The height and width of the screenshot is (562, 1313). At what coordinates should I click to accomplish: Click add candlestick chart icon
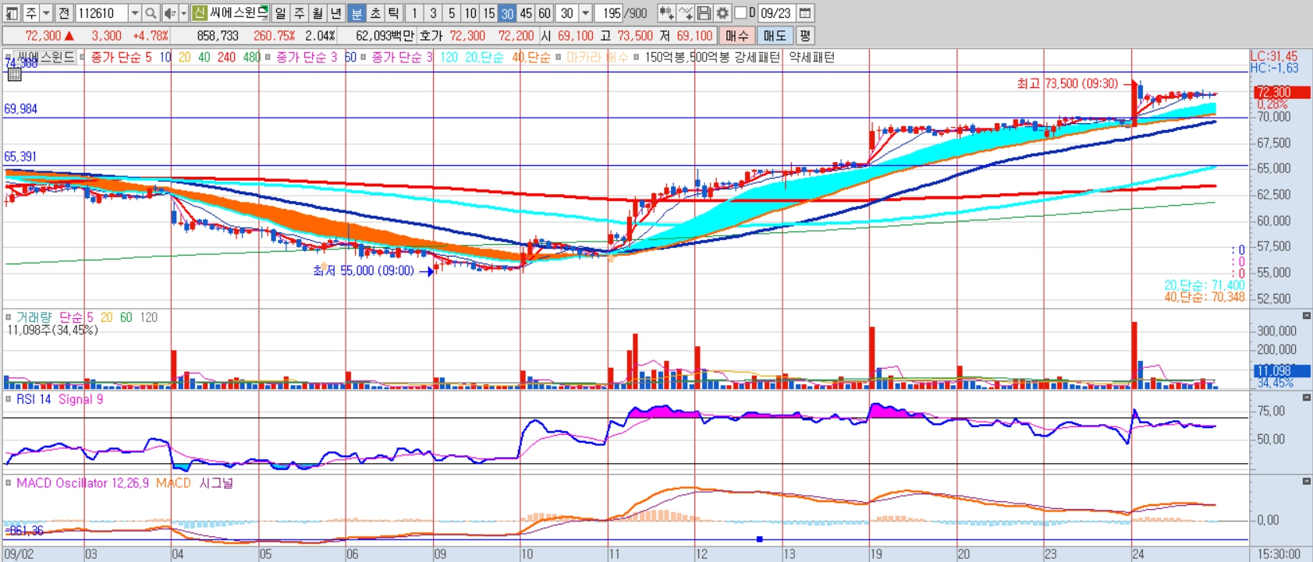tap(666, 13)
